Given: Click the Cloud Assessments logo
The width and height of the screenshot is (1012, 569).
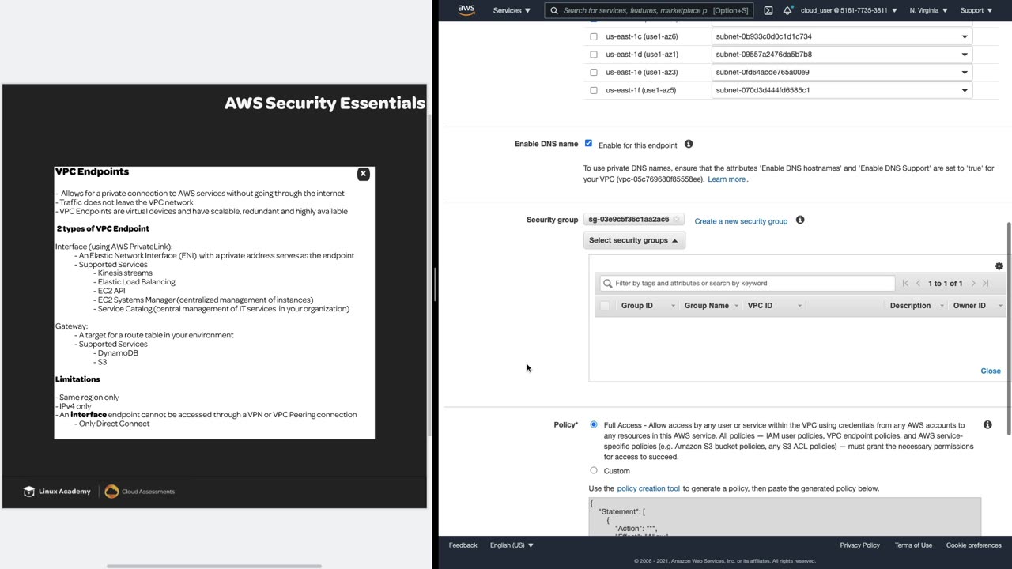Looking at the screenshot, I should 140,492.
